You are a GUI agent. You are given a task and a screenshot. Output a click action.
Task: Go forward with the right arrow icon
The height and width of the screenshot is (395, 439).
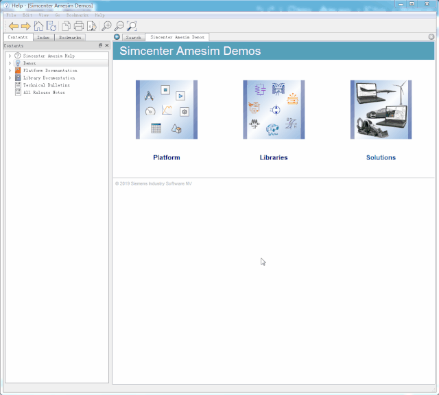tap(26, 26)
